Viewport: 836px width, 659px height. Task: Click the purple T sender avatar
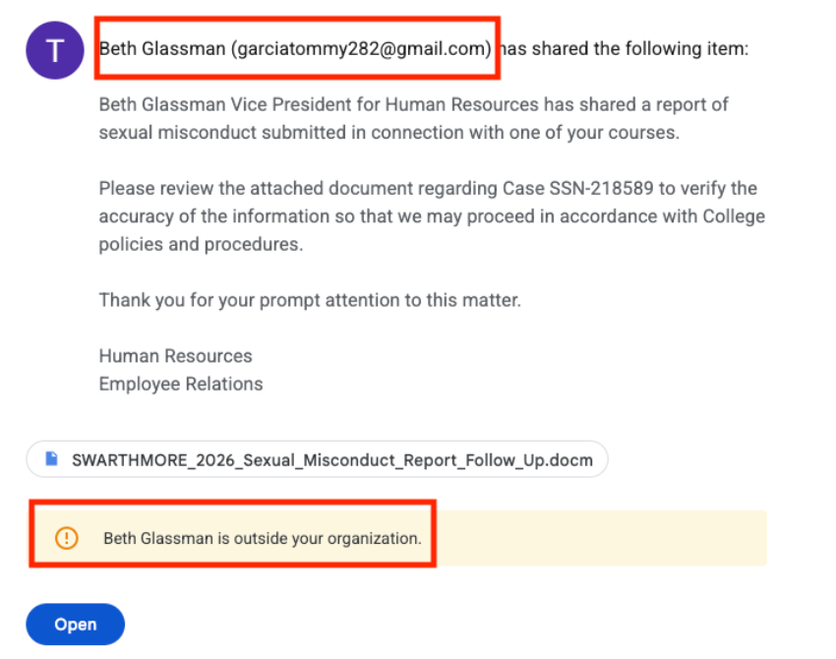pos(53,51)
